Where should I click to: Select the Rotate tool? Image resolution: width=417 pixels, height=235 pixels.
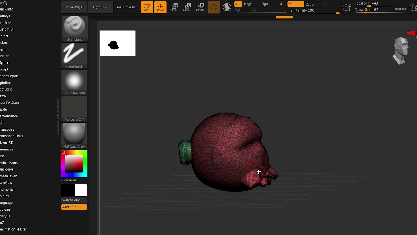click(x=200, y=7)
